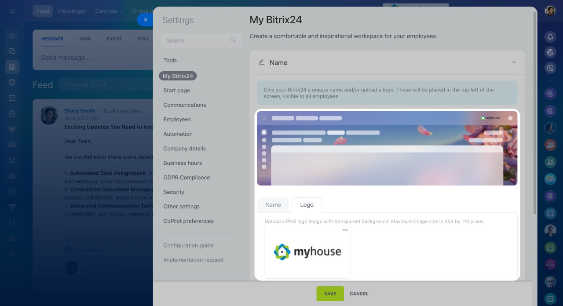Open Messenger in the top bar
This screenshot has height=306, width=563.
coord(72,11)
